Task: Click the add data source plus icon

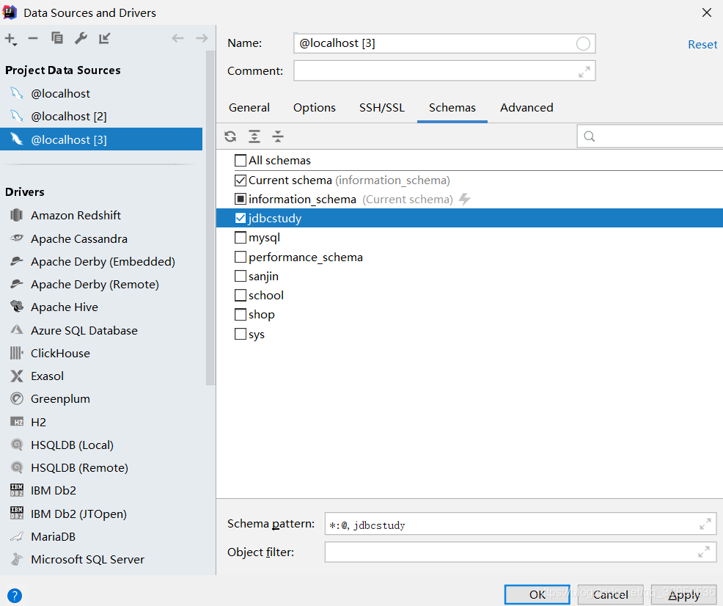Action: [x=10, y=38]
